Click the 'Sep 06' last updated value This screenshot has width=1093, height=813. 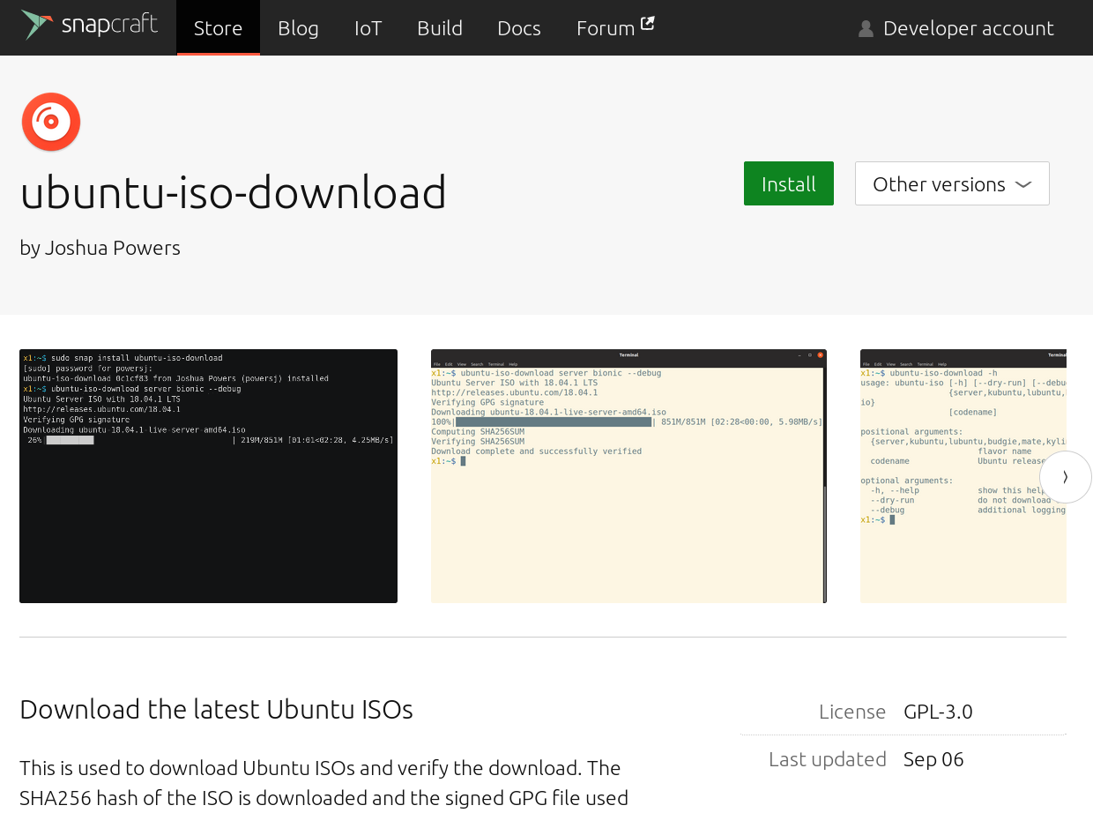coord(933,759)
